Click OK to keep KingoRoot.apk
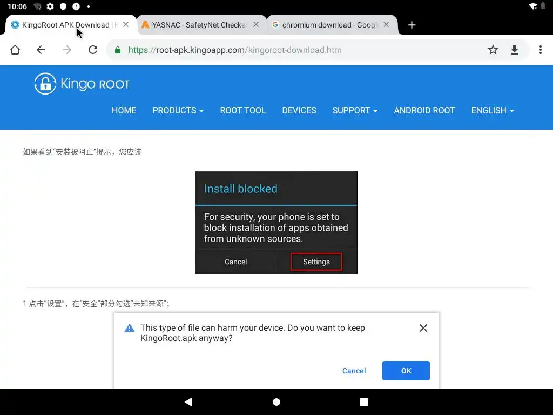The width and height of the screenshot is (553, 415). 406,371
